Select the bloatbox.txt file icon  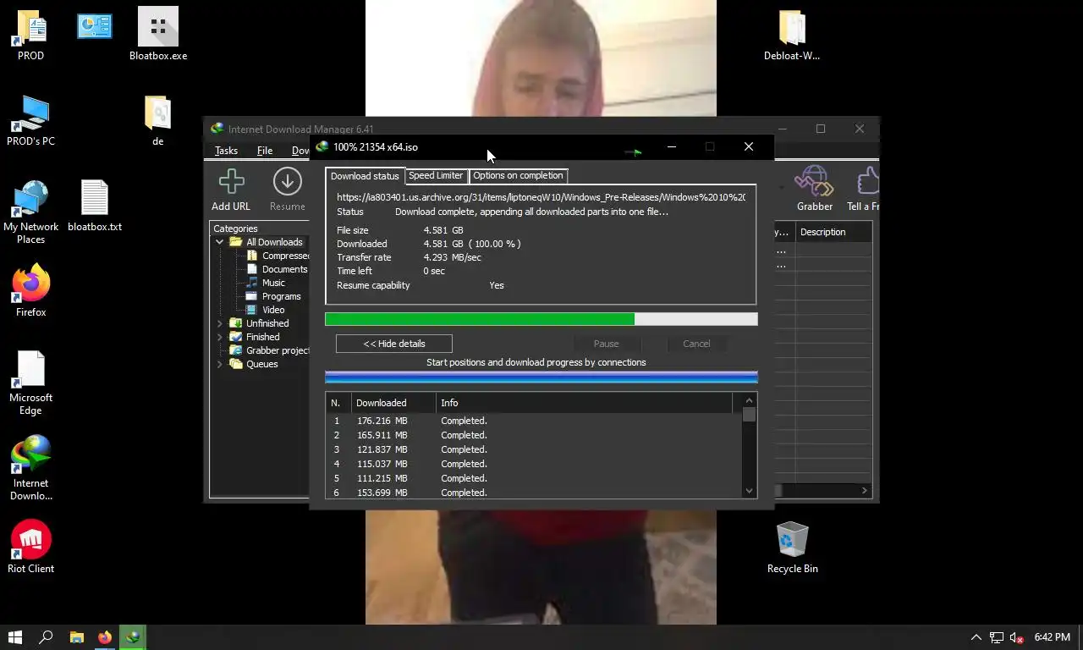[x=95, y=206]
